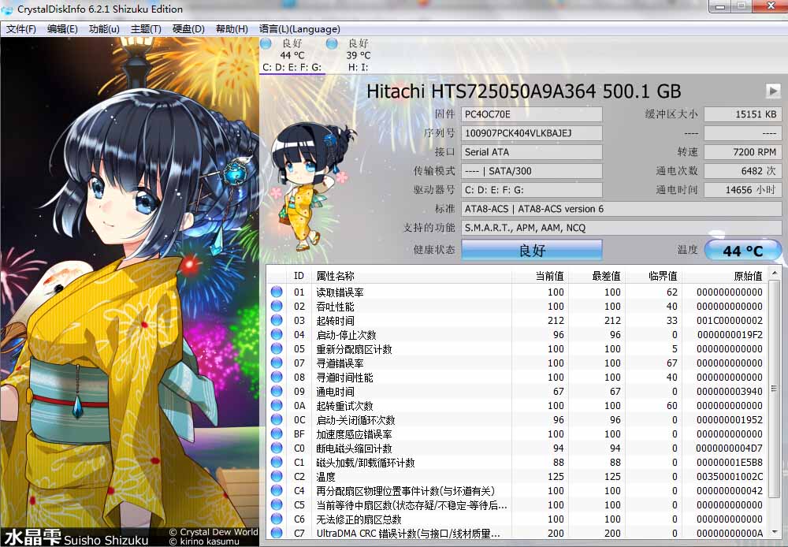Viewport: 788px width, 547px height.
Task: Click the status orb for attribute C2 温度
Action: point(277,477)
